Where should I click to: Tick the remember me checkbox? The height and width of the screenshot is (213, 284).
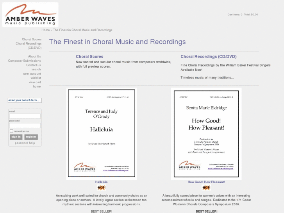[11, 131]
